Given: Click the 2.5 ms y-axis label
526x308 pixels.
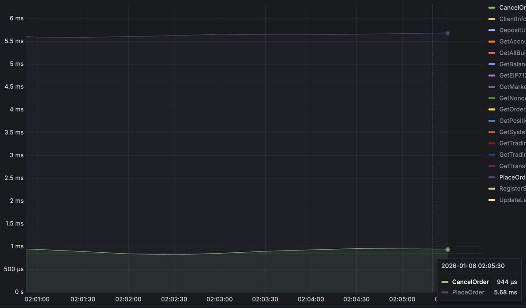Looking at the screenshot, I should coord(14,178).
